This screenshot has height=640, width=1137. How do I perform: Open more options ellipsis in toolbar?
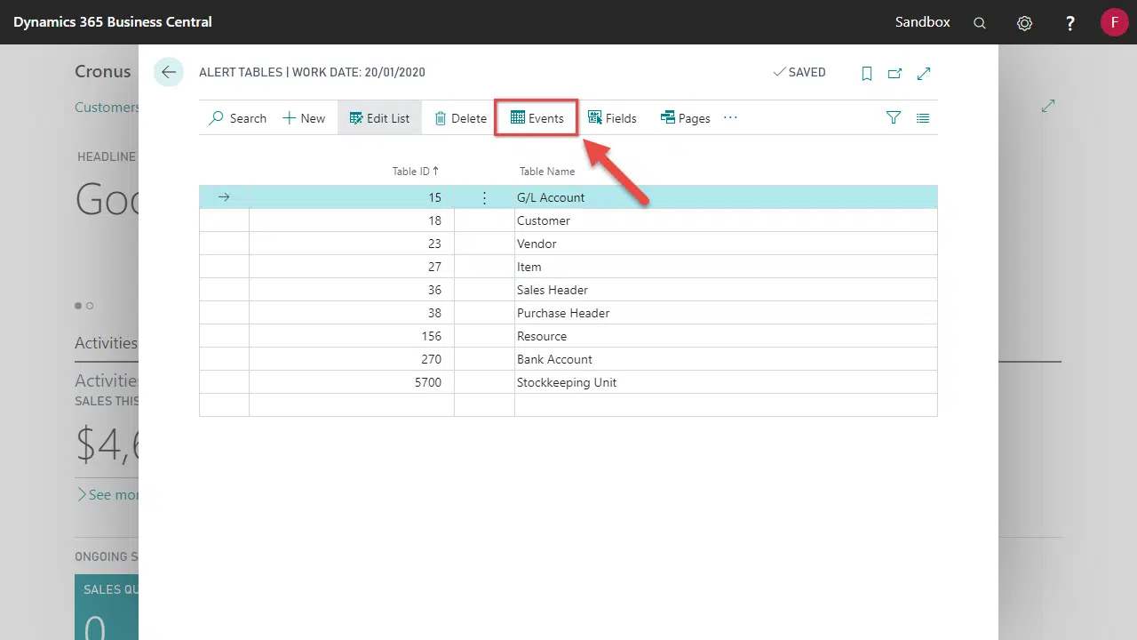[730, 117]
